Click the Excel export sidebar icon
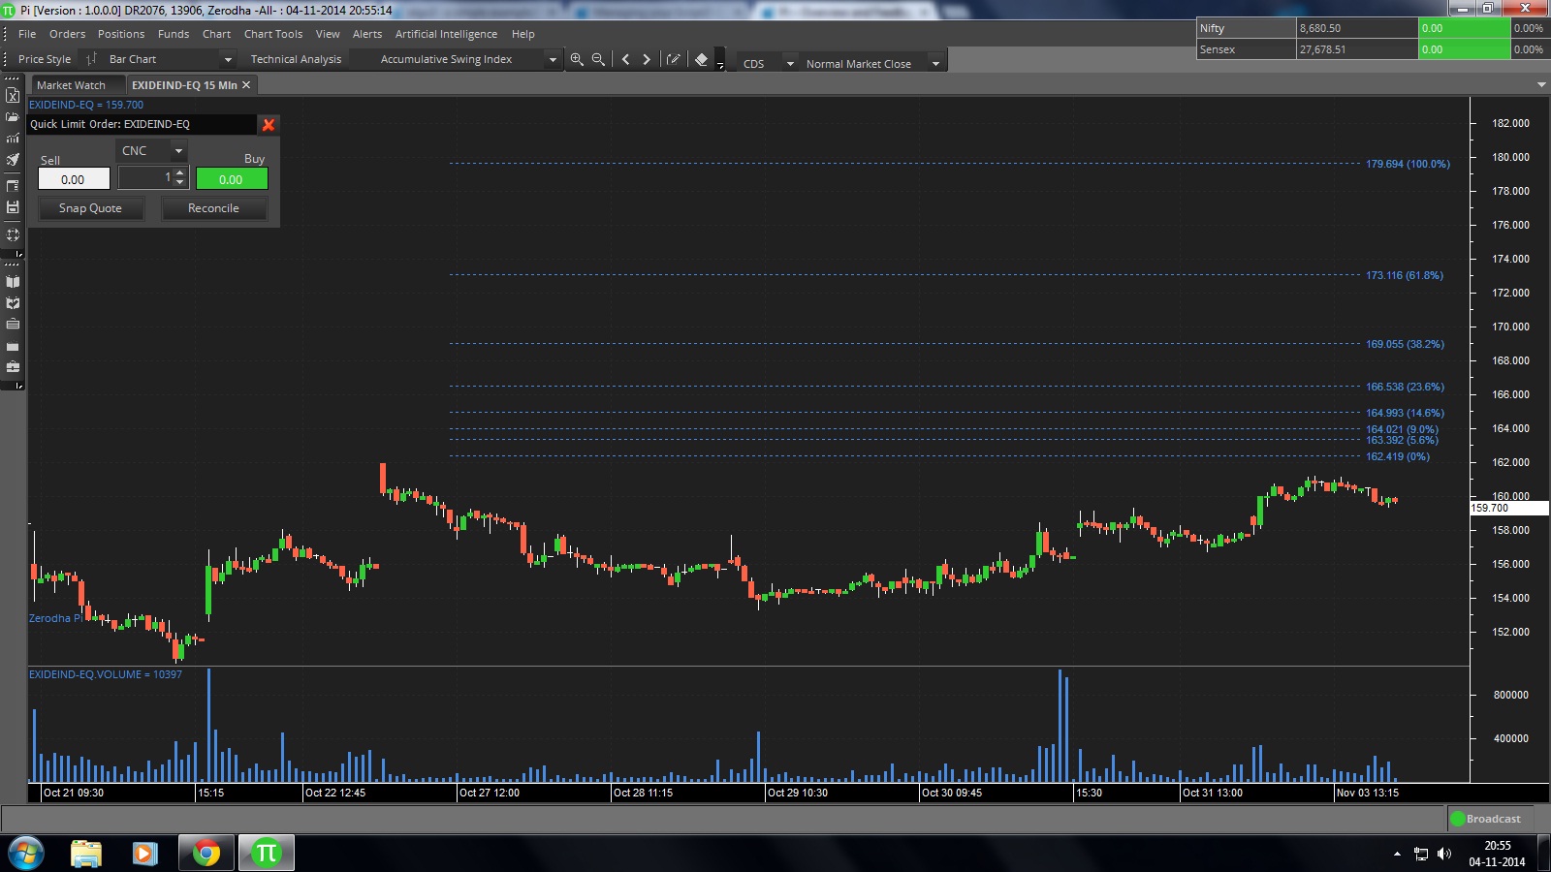Viewport: 1551px width, 872px height. click(13, 96)
